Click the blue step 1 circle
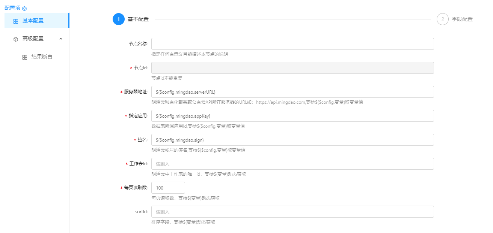This screenshot has height=233, width=493. pyautogui.click(x=118, y=19)
